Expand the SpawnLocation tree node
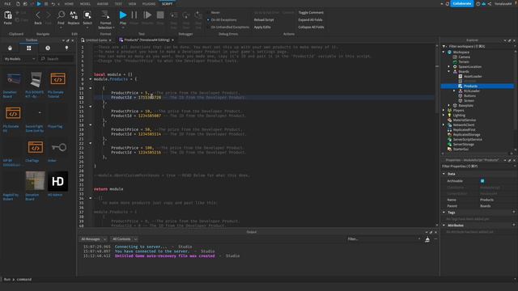 [449, 66]
